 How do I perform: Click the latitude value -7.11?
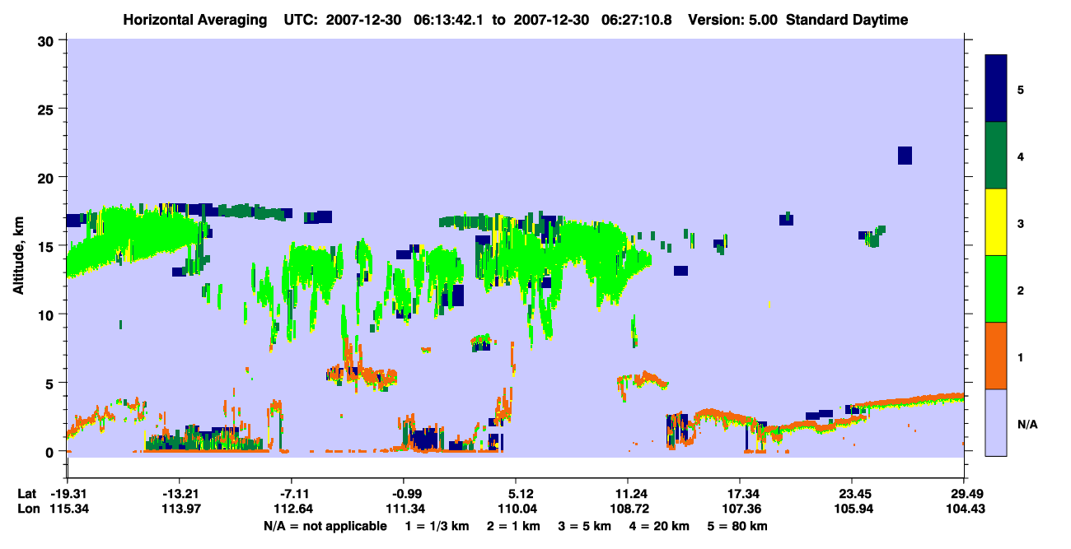(292, 494)
